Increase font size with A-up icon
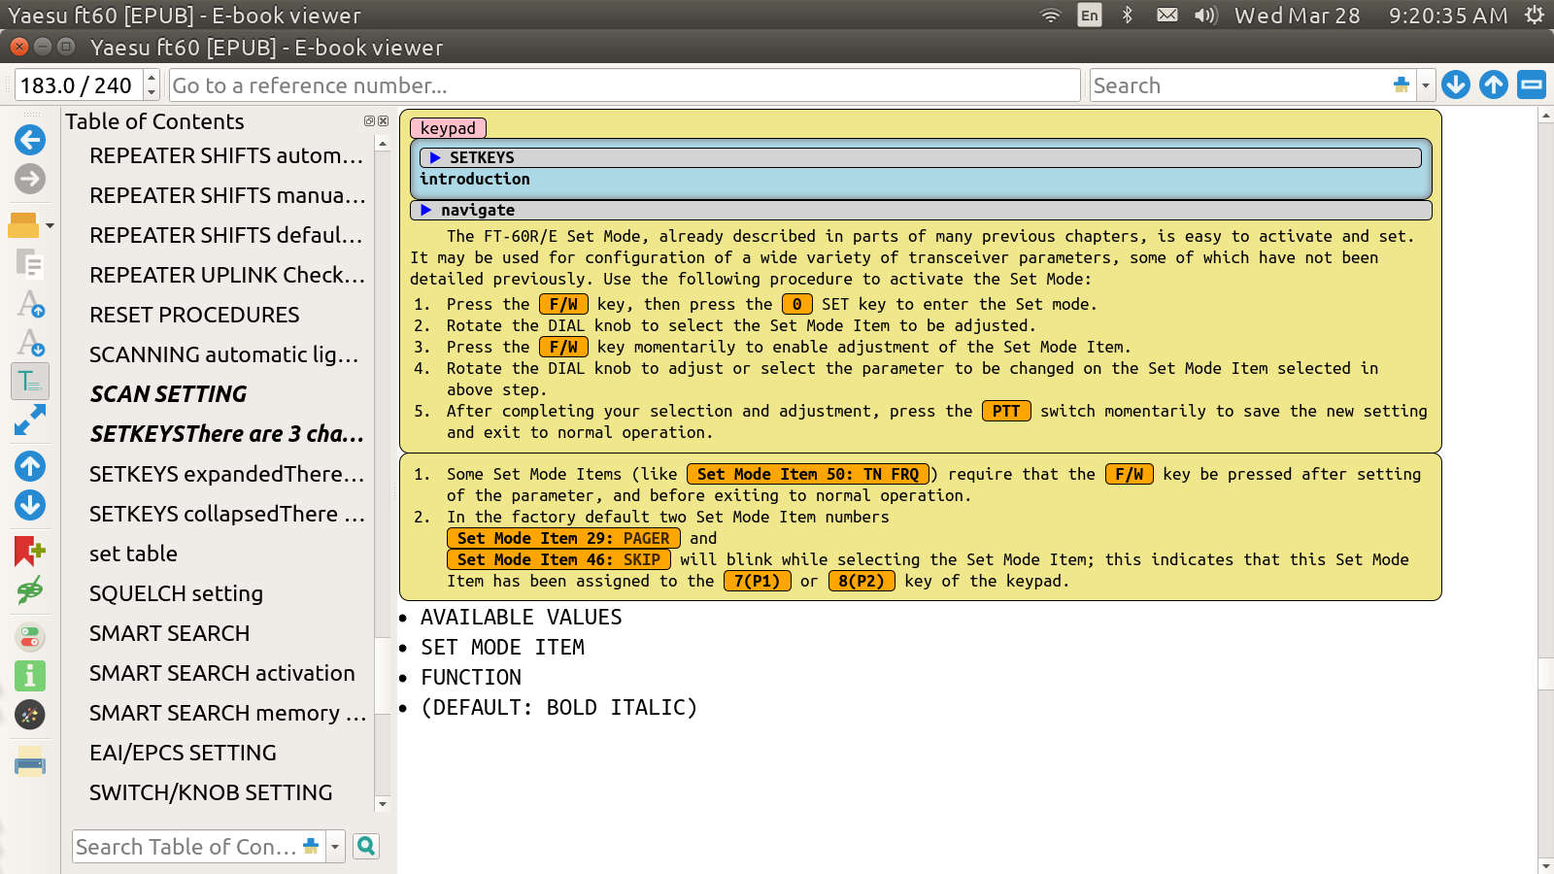1554x874 pixels. 30,304
